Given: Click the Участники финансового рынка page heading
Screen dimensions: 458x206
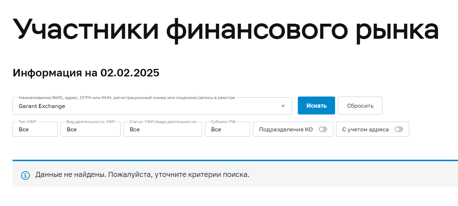Looking at the screenshot, I should [226, 29].
